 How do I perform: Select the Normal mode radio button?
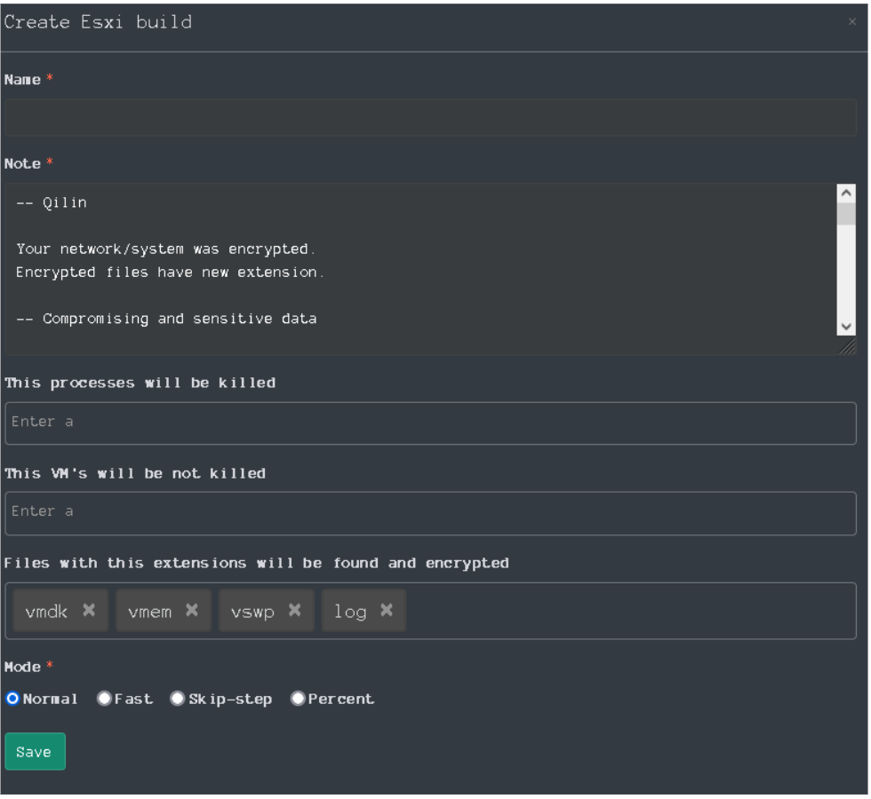click(x=12, y=700)
